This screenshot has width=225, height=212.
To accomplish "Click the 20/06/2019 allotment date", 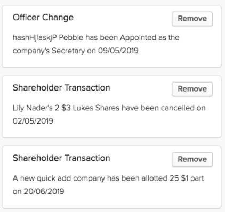I will (x=44, y=191).
